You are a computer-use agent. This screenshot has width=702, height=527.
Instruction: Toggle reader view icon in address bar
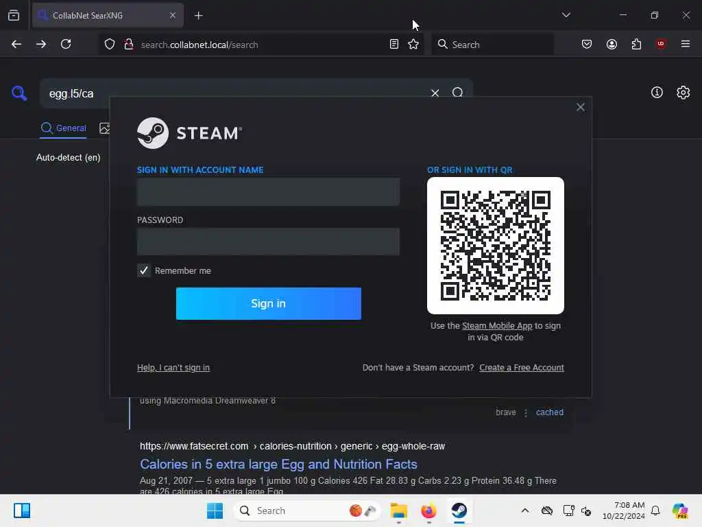click(x=394, y=44)
